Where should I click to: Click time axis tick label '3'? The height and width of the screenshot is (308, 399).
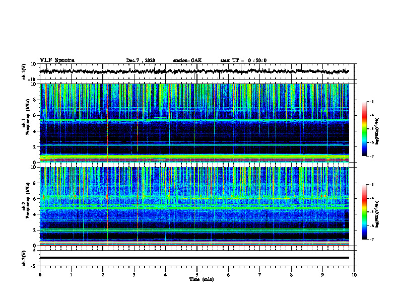click(x=134, y=275)
